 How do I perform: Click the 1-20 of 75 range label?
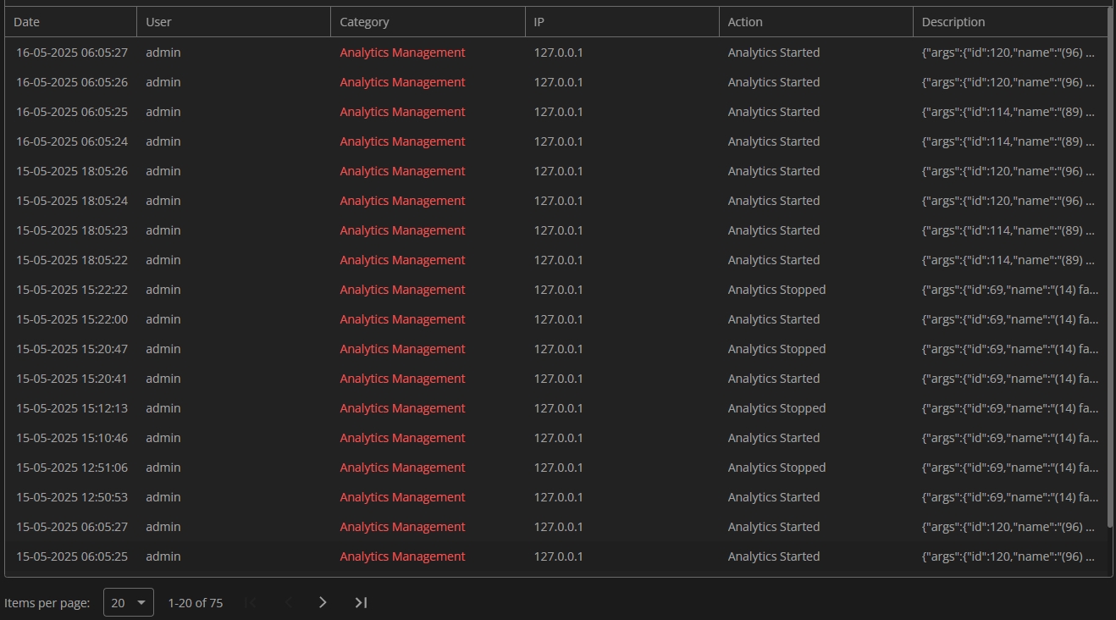tap(196, 603)
